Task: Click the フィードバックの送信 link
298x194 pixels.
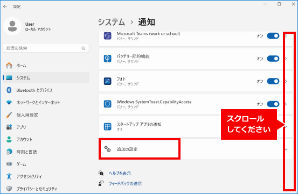Action: pyautogui.click(x=125, y=183)
